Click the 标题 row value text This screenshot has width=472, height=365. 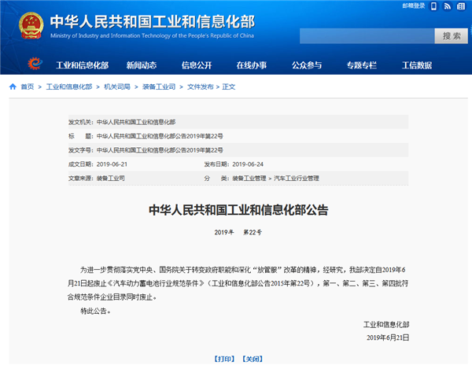(x=160, y=136)
